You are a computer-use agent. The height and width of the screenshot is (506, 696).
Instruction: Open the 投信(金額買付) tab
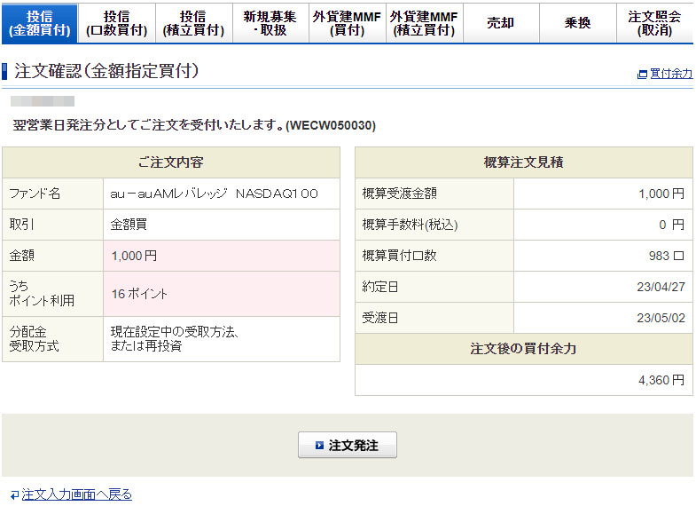click(x=39, y=23)
